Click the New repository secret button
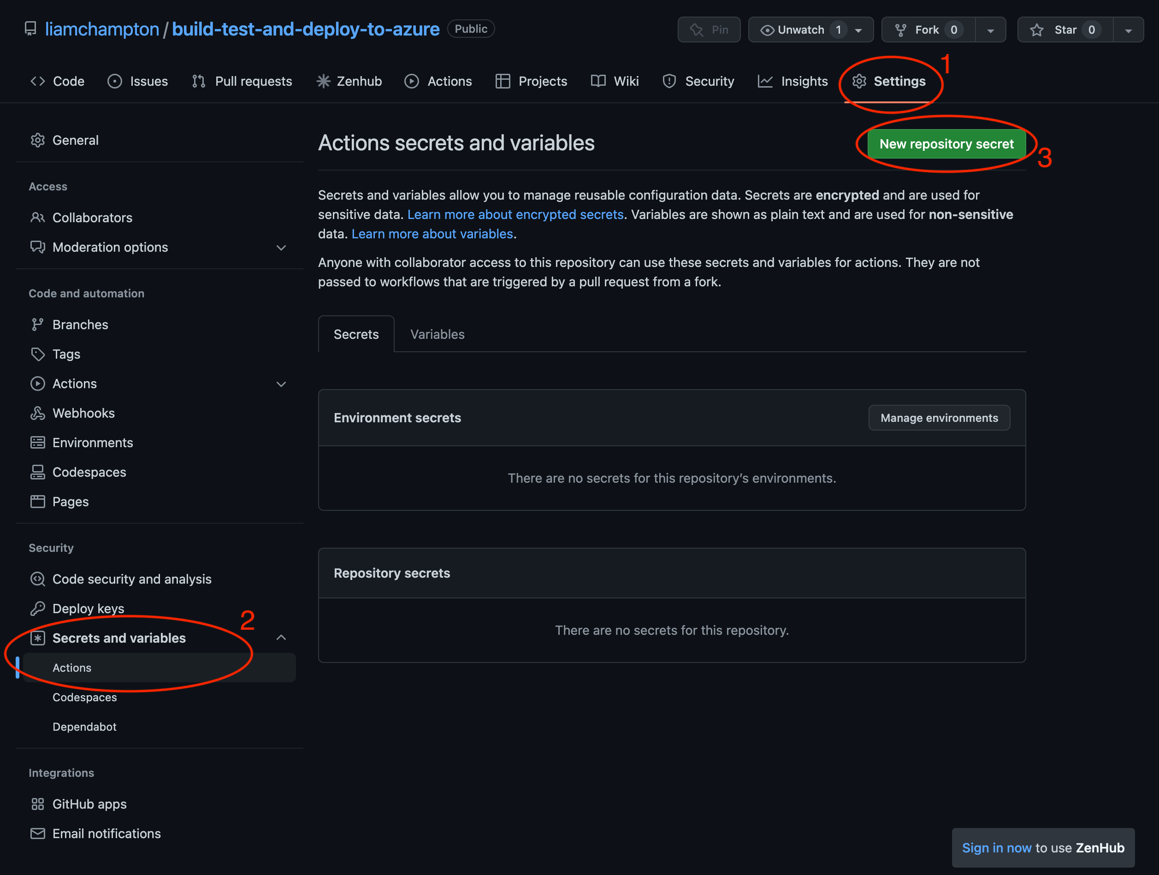1159x875 pixels. coord(946,143)
